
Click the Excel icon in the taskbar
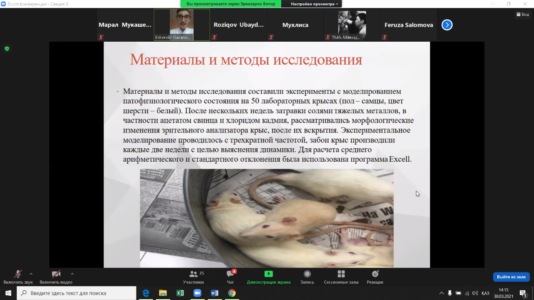[x=180, y=293]
